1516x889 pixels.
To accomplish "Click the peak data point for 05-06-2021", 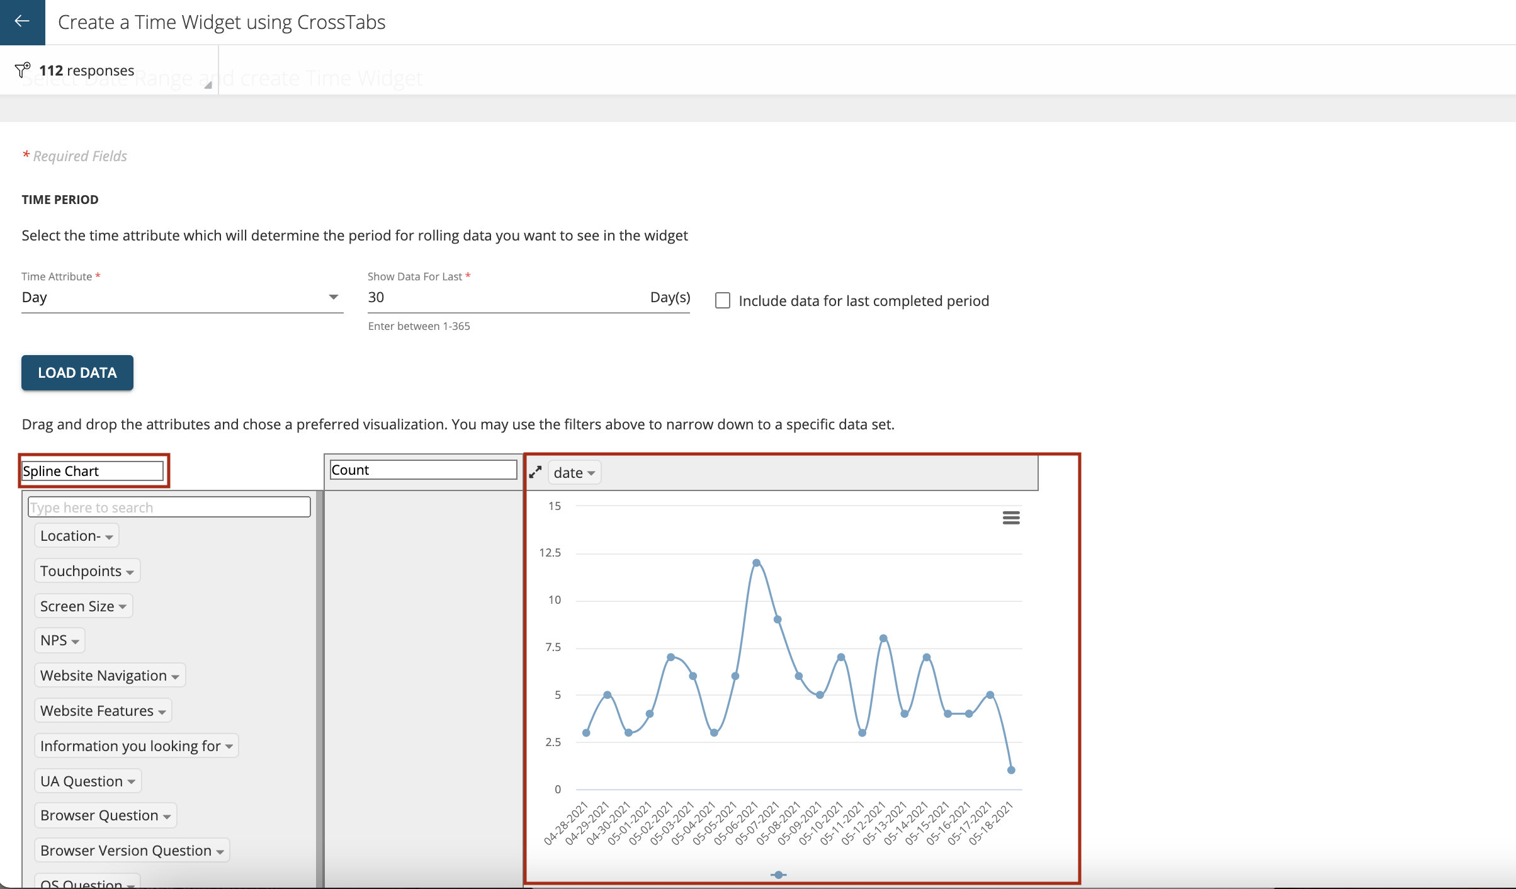I will pos(756,563).
